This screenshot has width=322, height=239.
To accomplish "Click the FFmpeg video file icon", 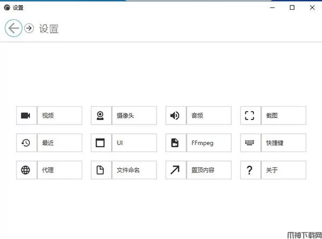I will pyautogui.click(x=174, y=143).
